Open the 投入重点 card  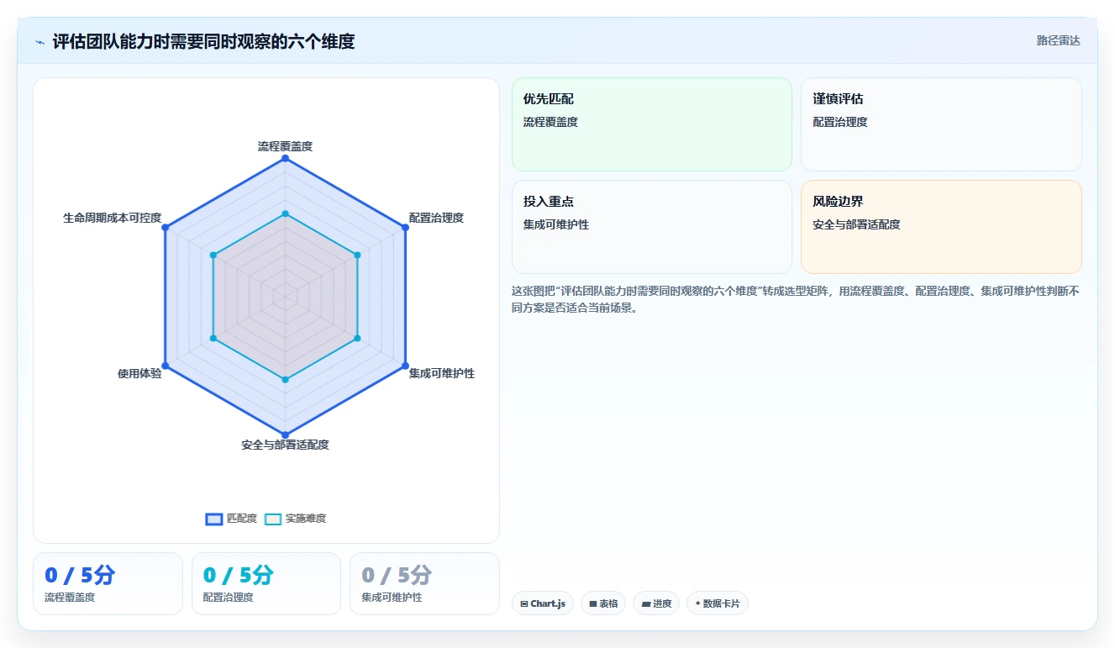pyautogui.click(x=652, y=227)
